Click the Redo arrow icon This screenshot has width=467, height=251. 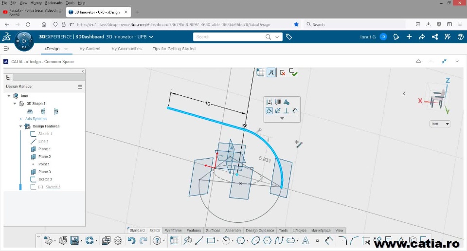pyautogui.click(x=144, y=241)
